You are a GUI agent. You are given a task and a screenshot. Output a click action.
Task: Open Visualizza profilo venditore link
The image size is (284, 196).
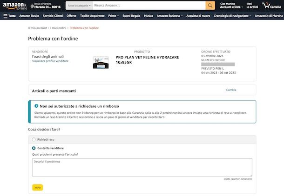coord(50,61)
